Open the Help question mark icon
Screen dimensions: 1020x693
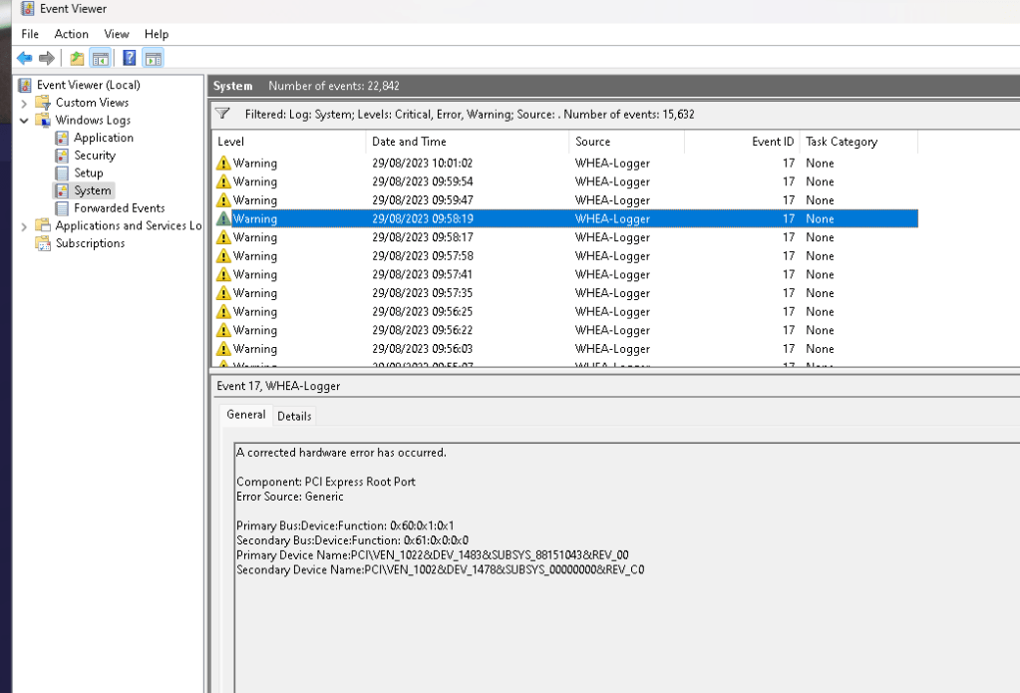coord(129,59)
